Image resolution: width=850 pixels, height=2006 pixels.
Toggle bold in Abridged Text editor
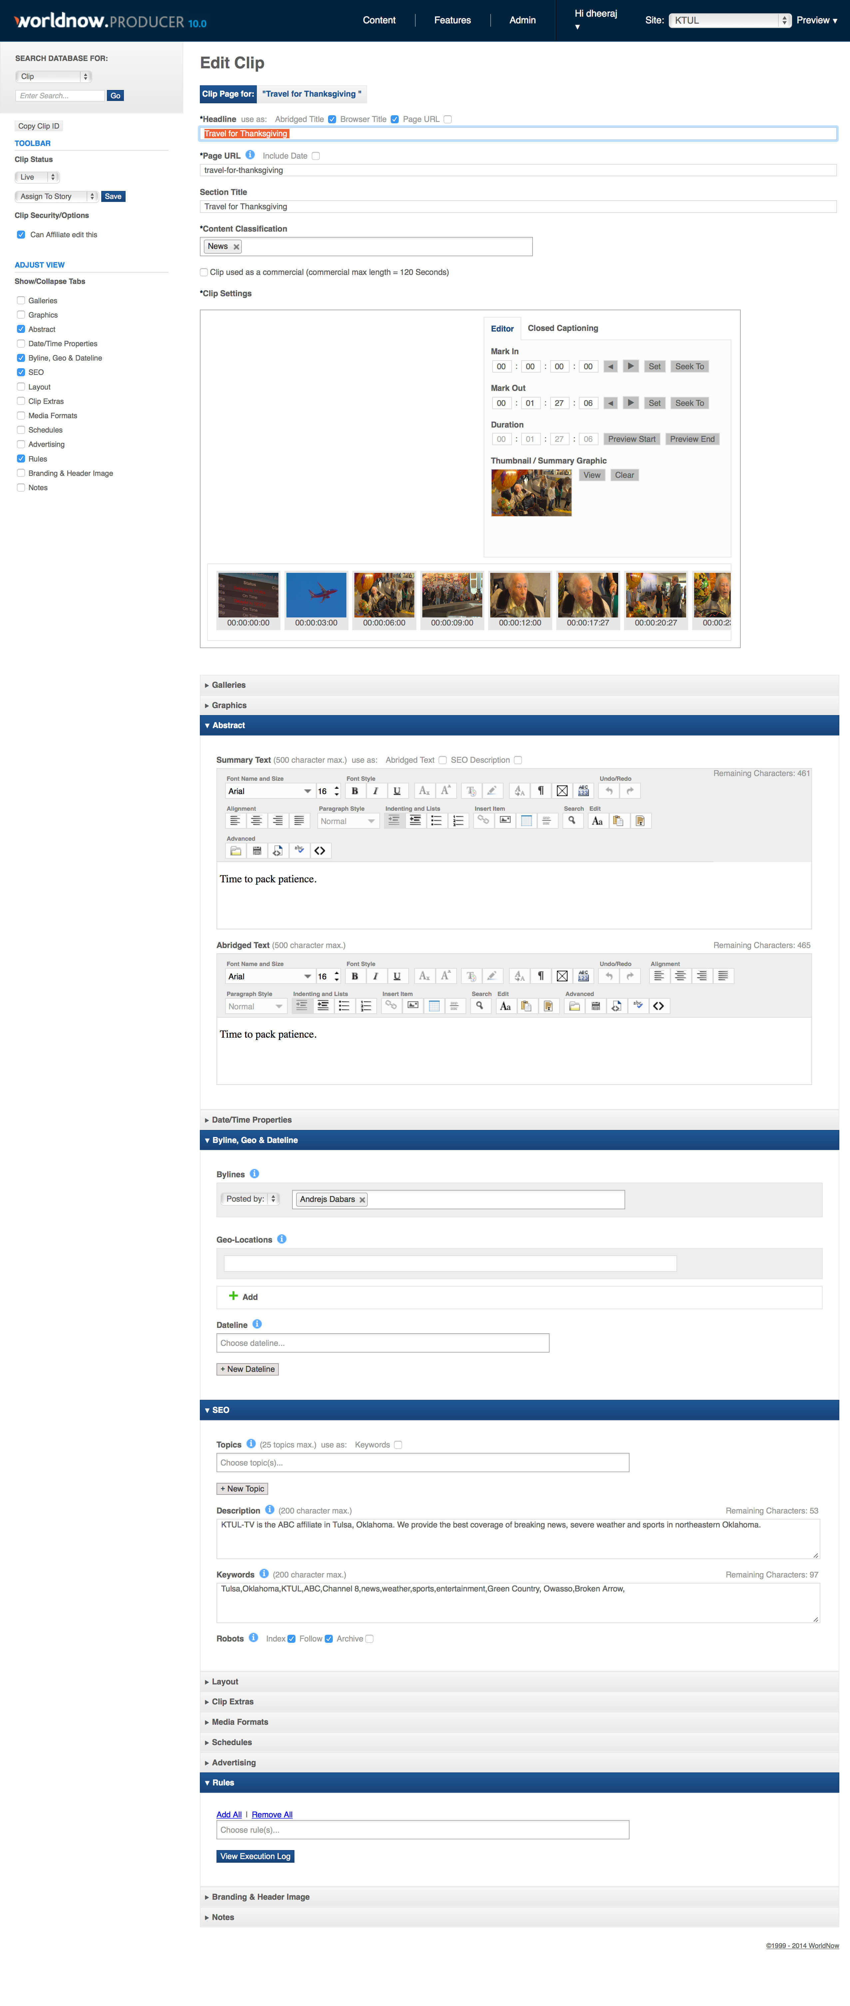point(355,976)
